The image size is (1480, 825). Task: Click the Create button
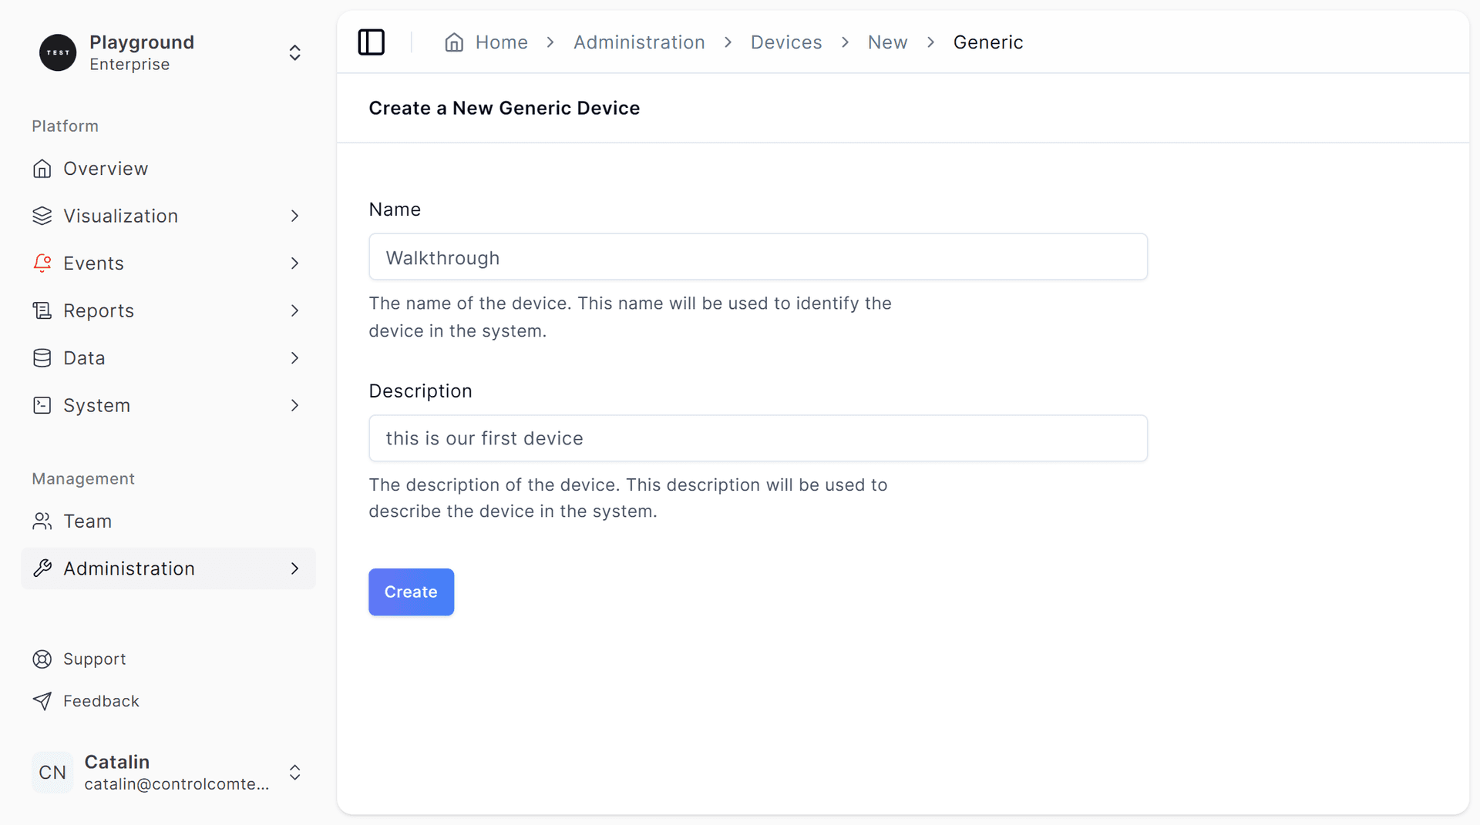click(x=411, y=592)
